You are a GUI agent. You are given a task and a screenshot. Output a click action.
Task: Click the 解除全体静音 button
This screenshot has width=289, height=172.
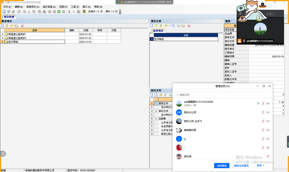(241, 165)
